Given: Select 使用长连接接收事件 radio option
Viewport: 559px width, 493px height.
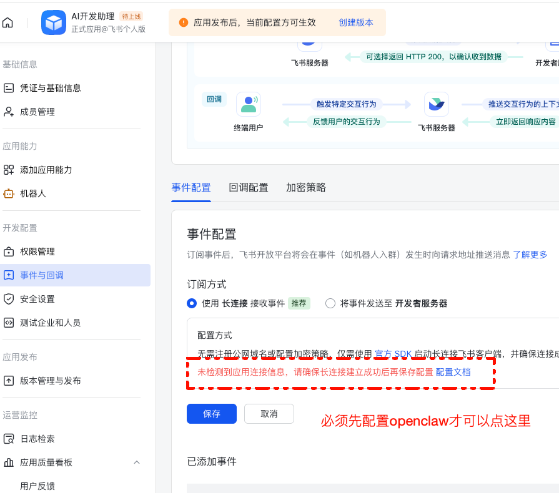Looking at the screenshot, I should point(192,303).
